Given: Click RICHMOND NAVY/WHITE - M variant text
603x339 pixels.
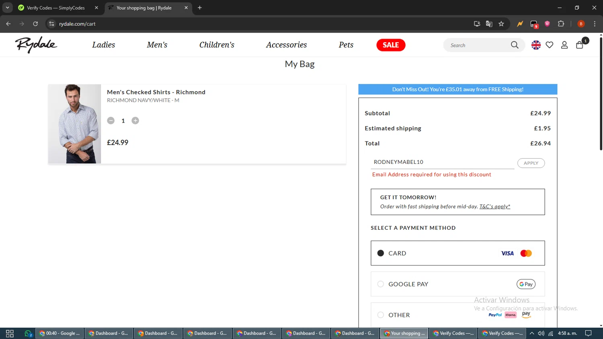Looking at the screenshot, I should click(143, 100).
